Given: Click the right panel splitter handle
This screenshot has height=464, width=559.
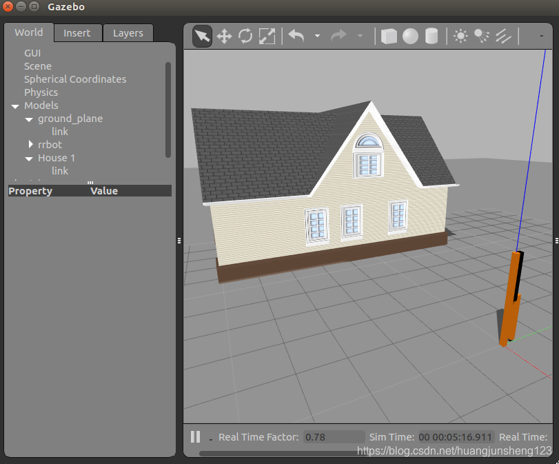Looking at the screenshot, I should [556, 241].
